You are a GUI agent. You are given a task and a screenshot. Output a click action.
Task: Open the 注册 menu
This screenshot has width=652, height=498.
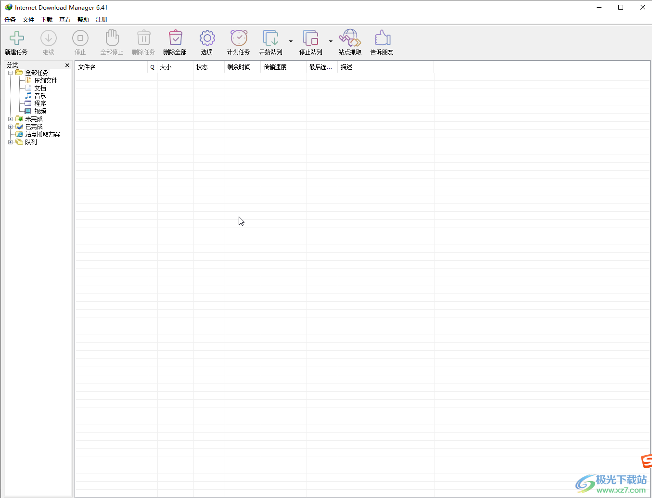[x=102, y=20]
